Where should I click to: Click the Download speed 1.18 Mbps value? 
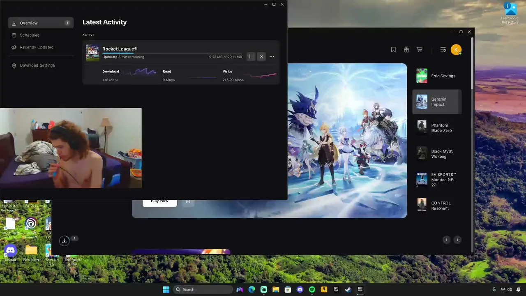pyautogui.click(x=110, y=80)
